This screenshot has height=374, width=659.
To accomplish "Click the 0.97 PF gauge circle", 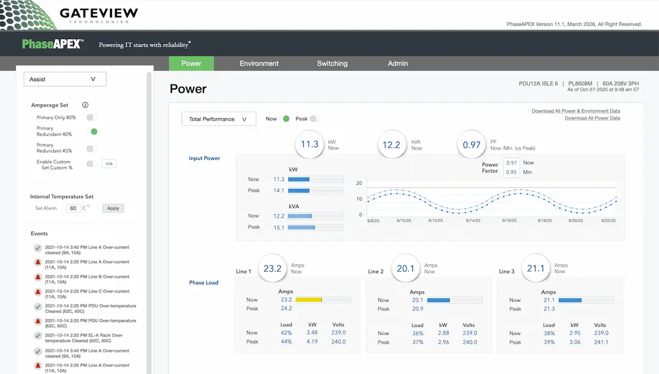I will (x=472, y=144).
